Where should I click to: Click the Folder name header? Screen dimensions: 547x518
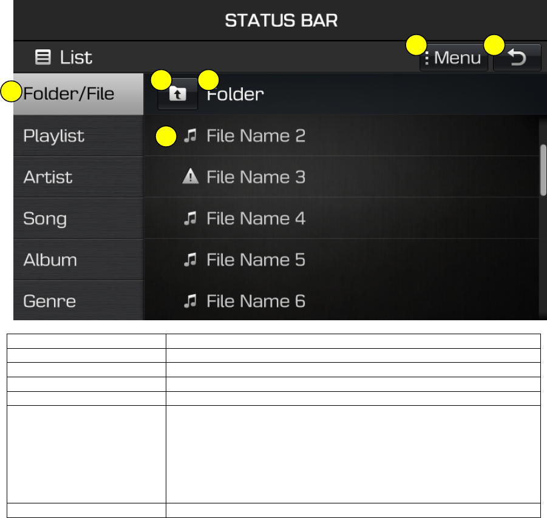point(236,95)
